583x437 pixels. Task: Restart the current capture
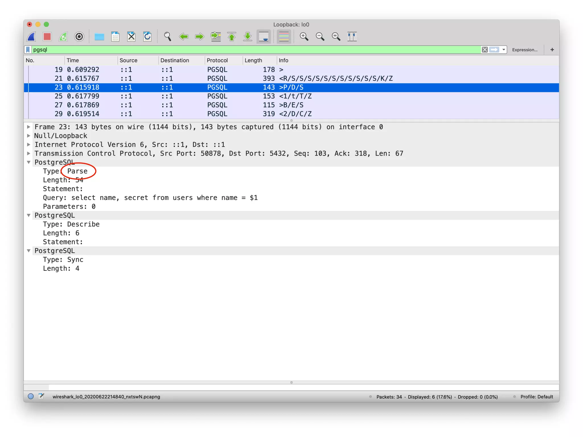point(63,36)
